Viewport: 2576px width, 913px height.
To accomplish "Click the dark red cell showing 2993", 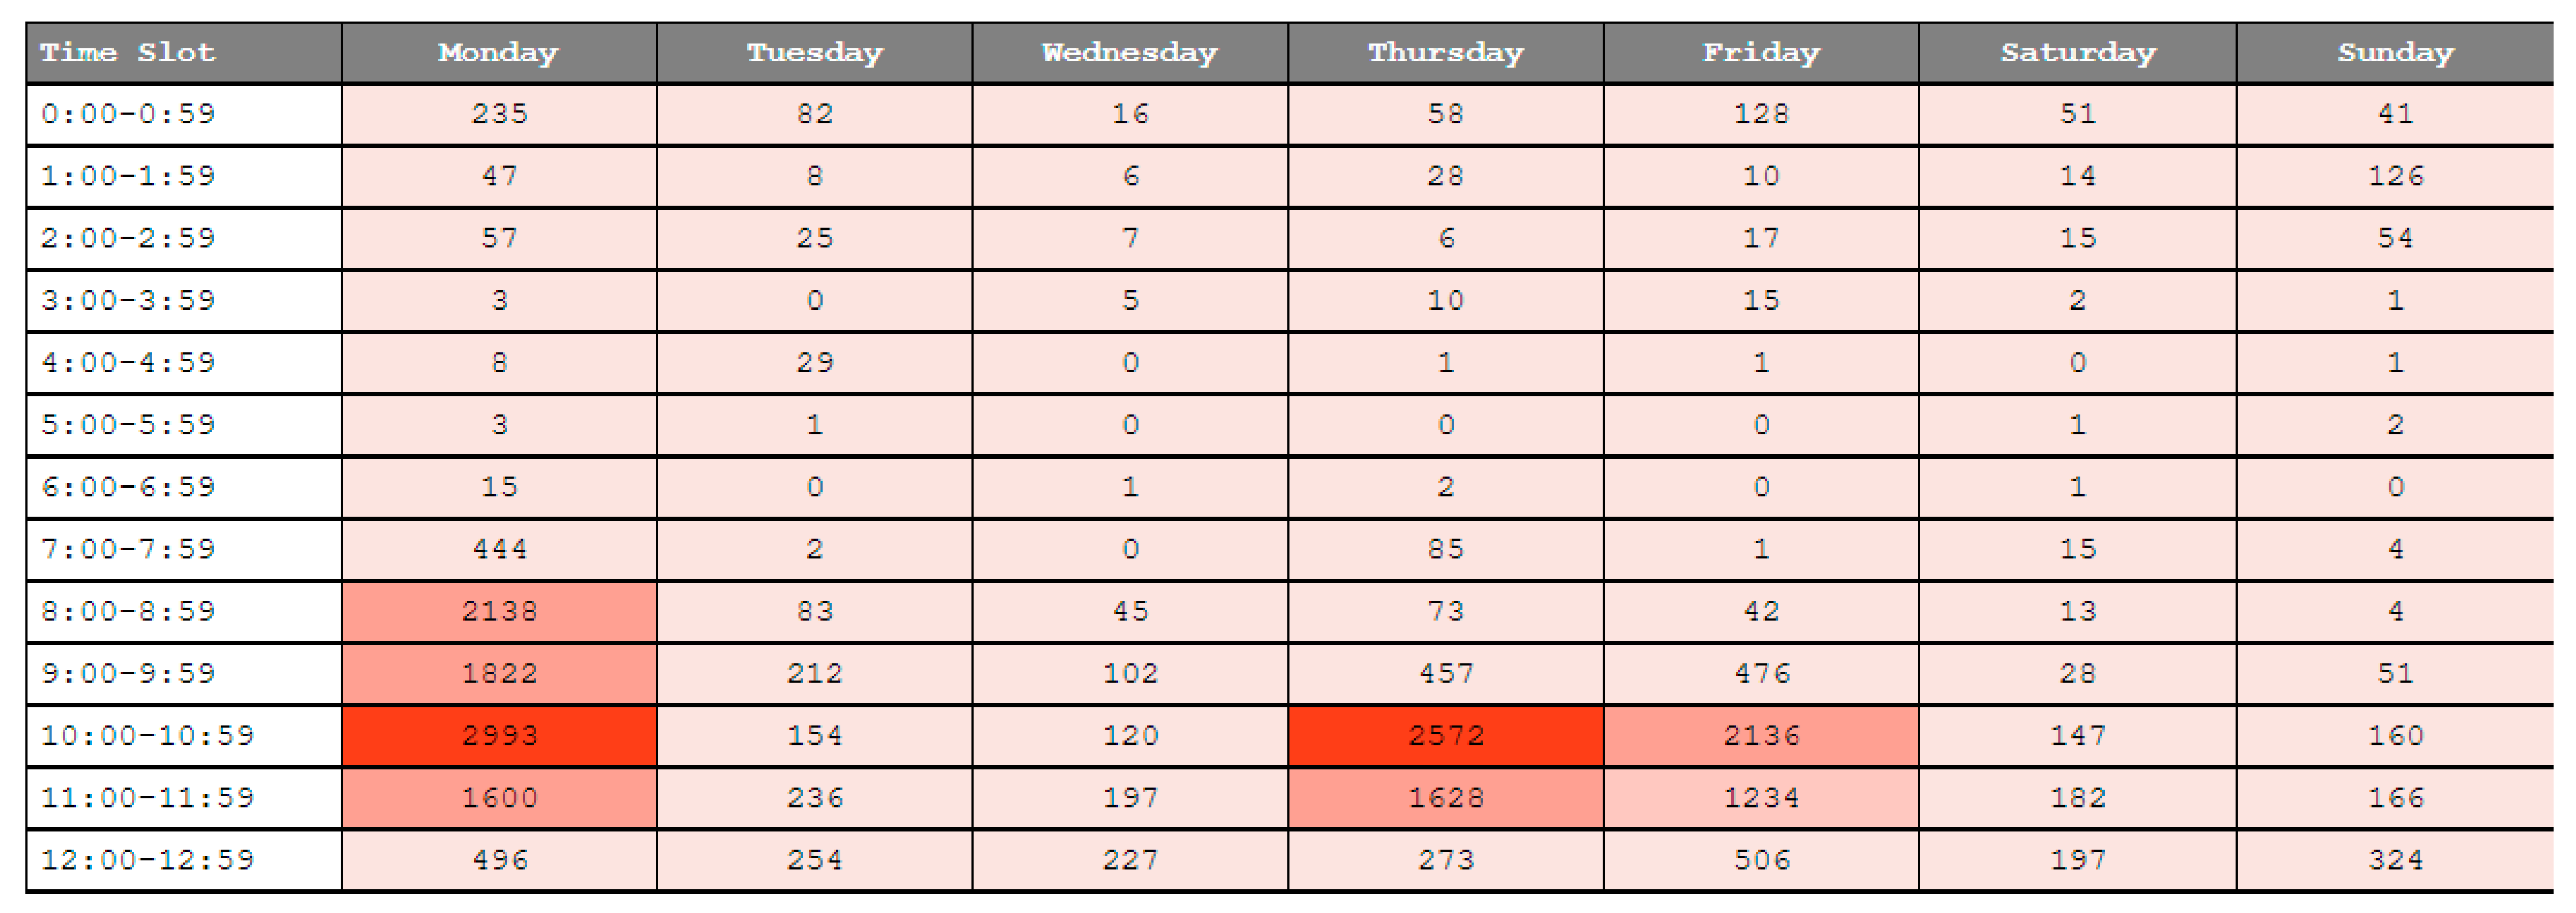I will (x=499, y=736).
